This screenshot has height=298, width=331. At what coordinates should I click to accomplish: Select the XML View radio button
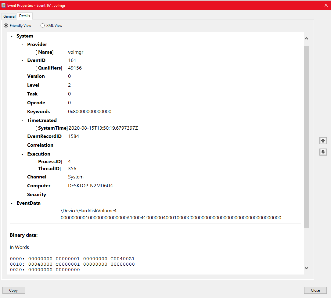pos(42,26)
